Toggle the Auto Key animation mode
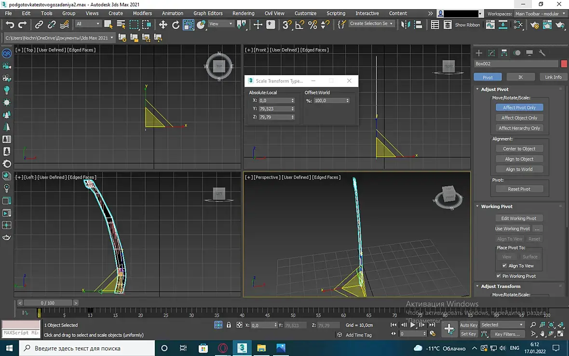Screen dimensions: 569x356 click(x=468, y=325)
